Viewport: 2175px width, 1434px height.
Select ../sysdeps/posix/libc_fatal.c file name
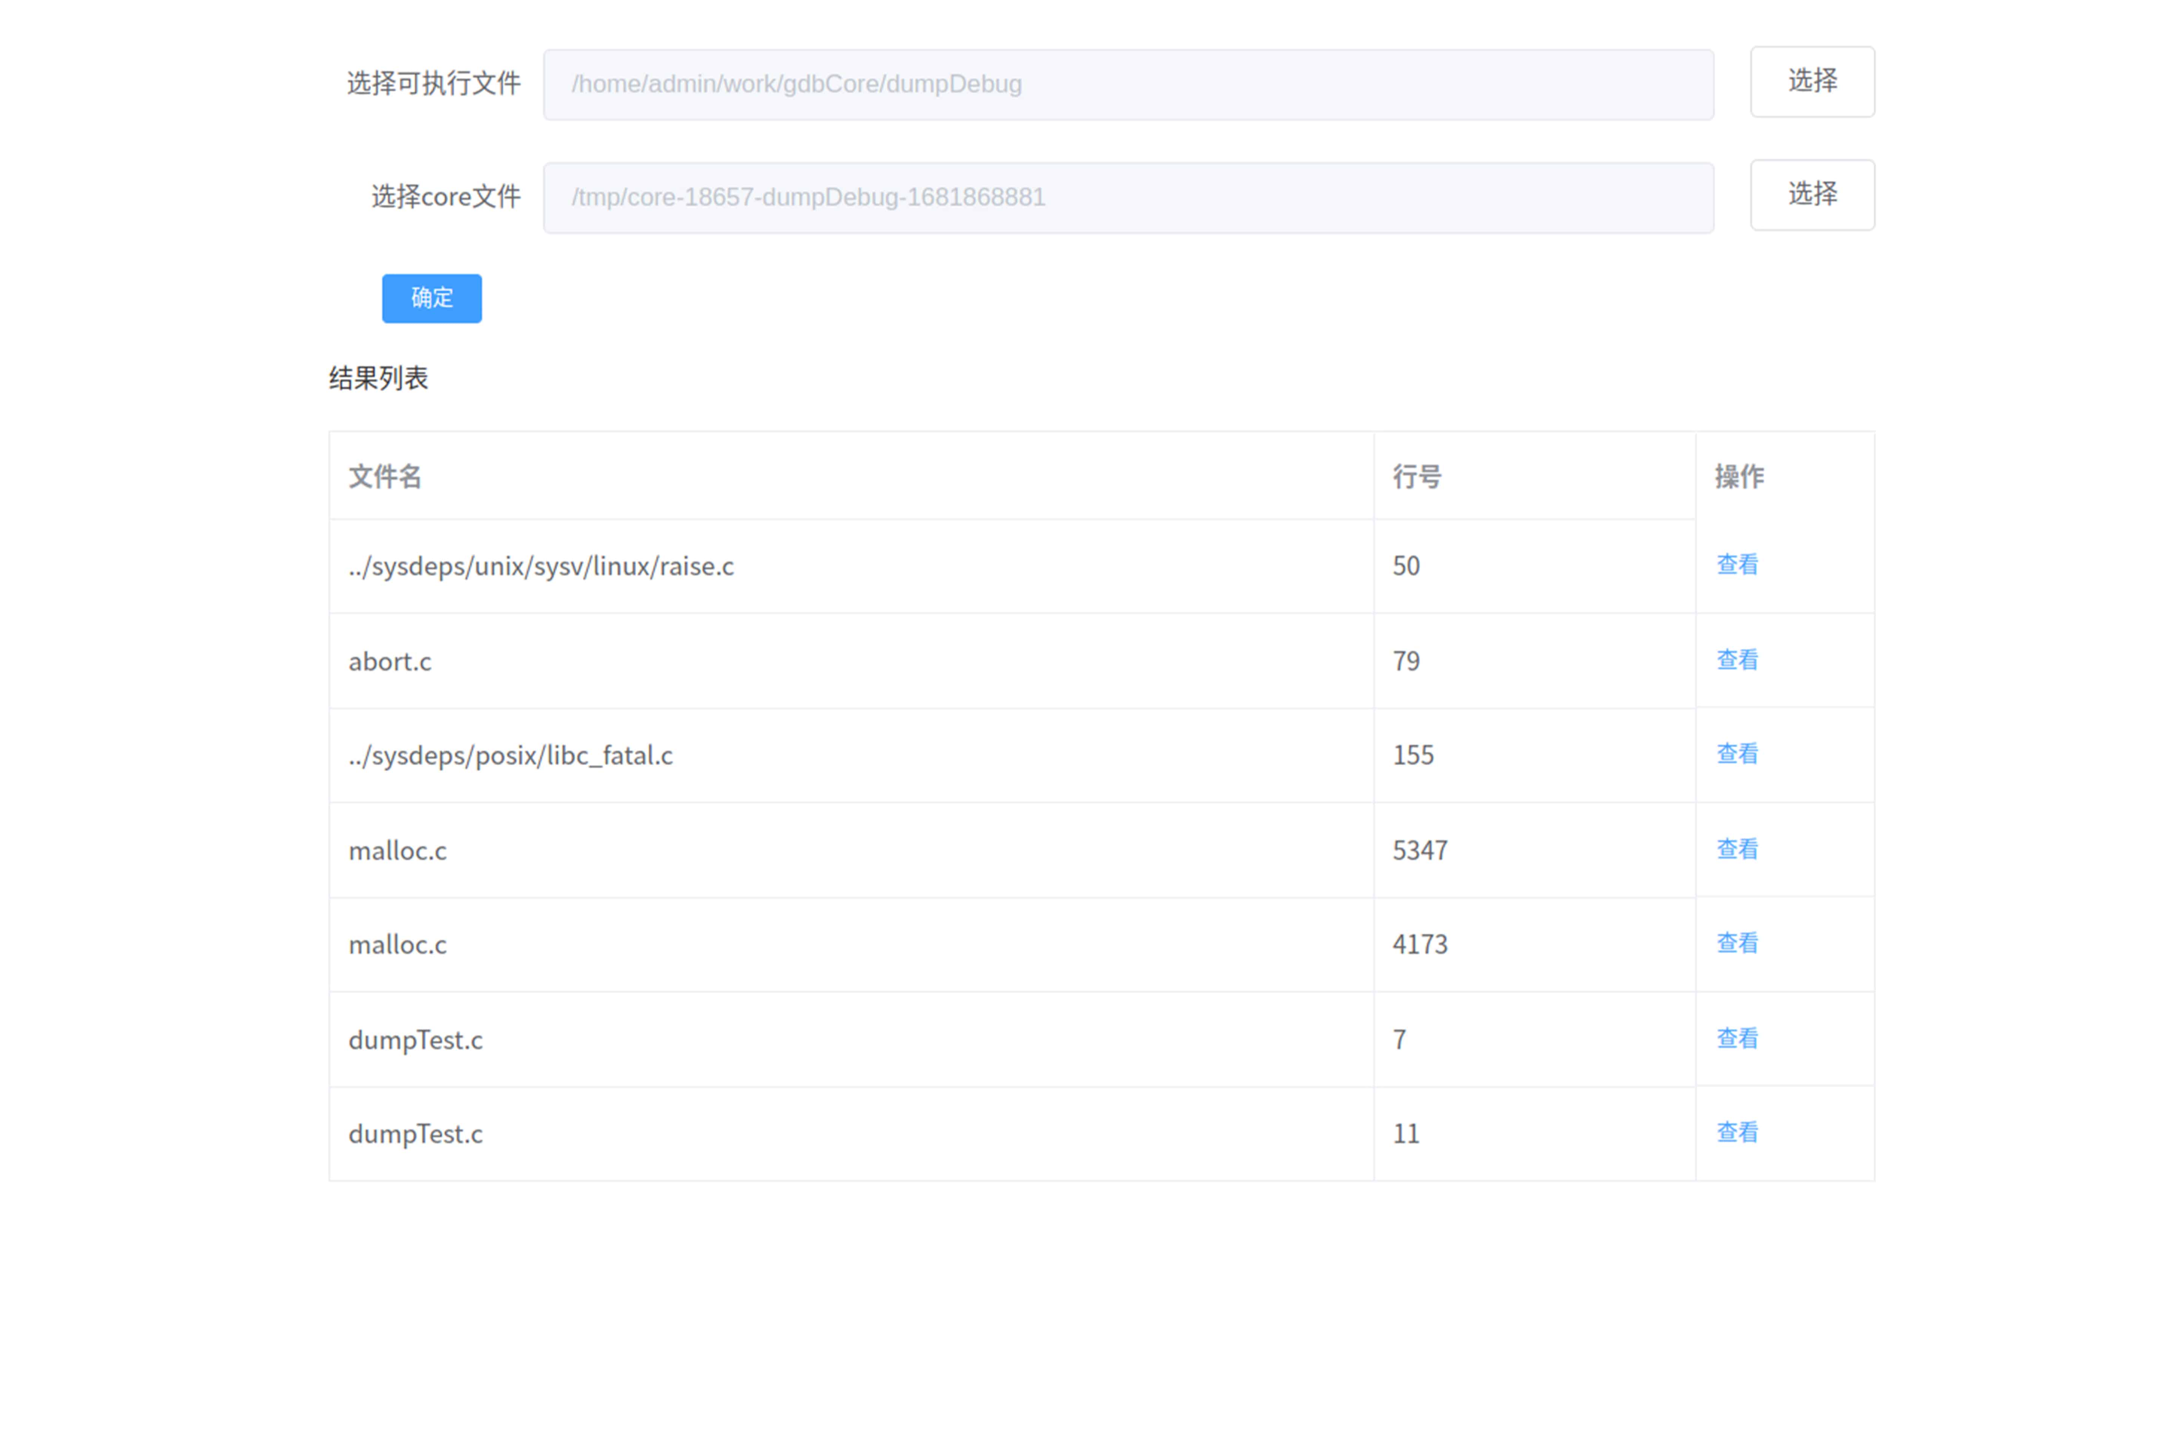(511, 756)
